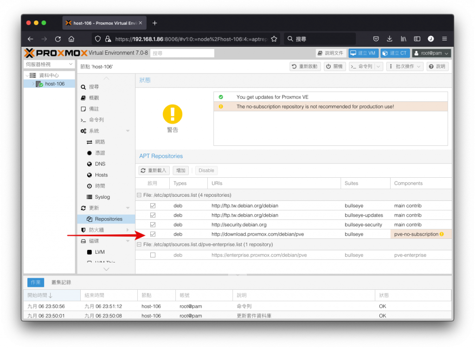Collapse the 更新 updates submenu
This screenshot has width=475, height=349.
click(128, 208)
